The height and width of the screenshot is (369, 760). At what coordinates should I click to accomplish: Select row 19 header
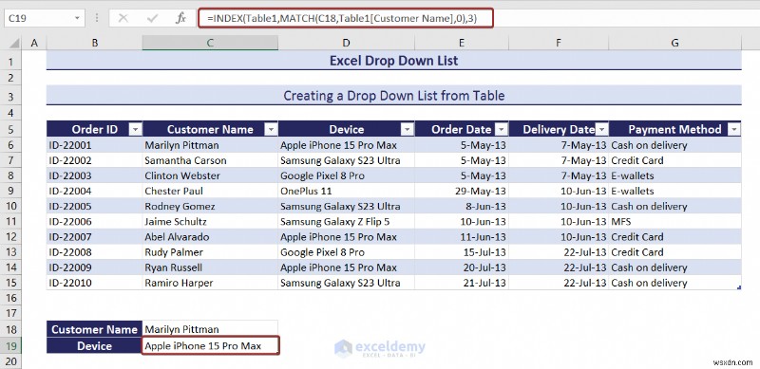click(11, 345)
